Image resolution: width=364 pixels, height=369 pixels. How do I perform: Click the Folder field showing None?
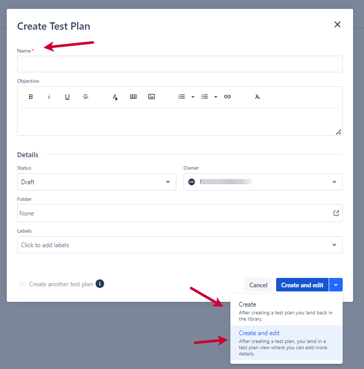pos(180,213)
